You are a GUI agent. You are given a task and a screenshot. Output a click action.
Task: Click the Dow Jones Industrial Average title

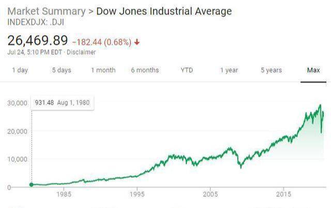tap(164, 11)
